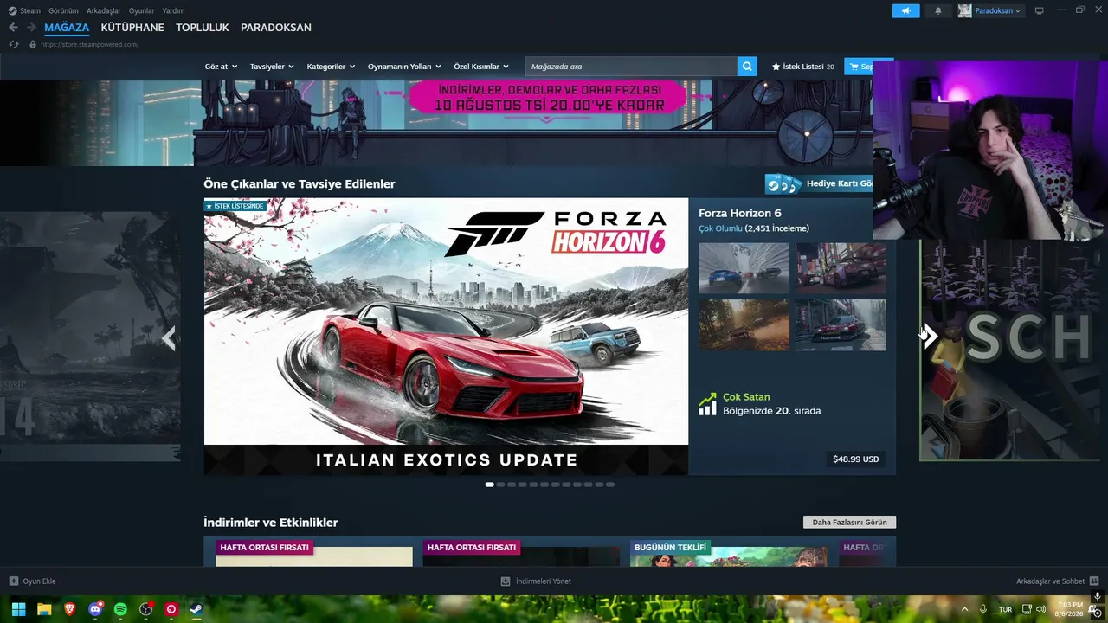
Task: Launch File Explorer from the taskbar
Action: pos(44,609)
